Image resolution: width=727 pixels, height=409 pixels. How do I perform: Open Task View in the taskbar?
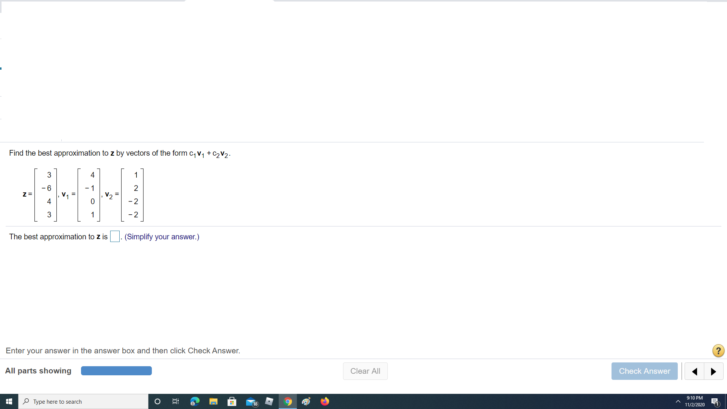pos(176,401)
